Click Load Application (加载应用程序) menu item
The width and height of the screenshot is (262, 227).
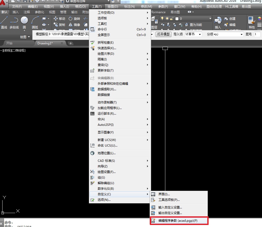point(120,108)
